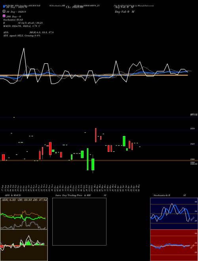Click the '(MGR) 6.3, 33.3, 37.8' ADX values
198x261 pixels.
coord(41,32)
